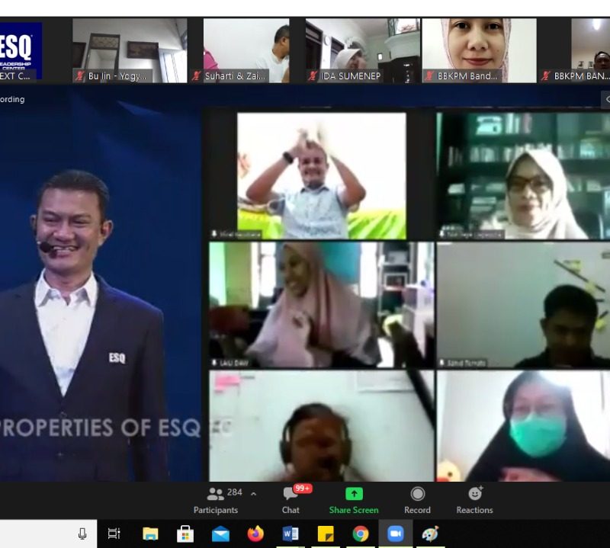Open Microsoft Store from the taskbar
The height and width of the screenshot is (548, 610).
point(185,534)
